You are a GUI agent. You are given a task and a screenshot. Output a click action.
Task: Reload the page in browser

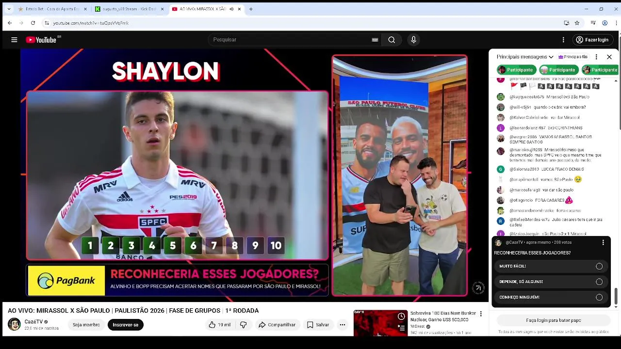coord(33,23)
